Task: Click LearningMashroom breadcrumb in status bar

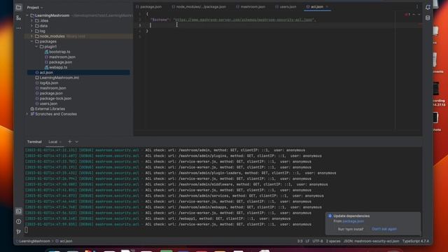Action: pos(34,241)
